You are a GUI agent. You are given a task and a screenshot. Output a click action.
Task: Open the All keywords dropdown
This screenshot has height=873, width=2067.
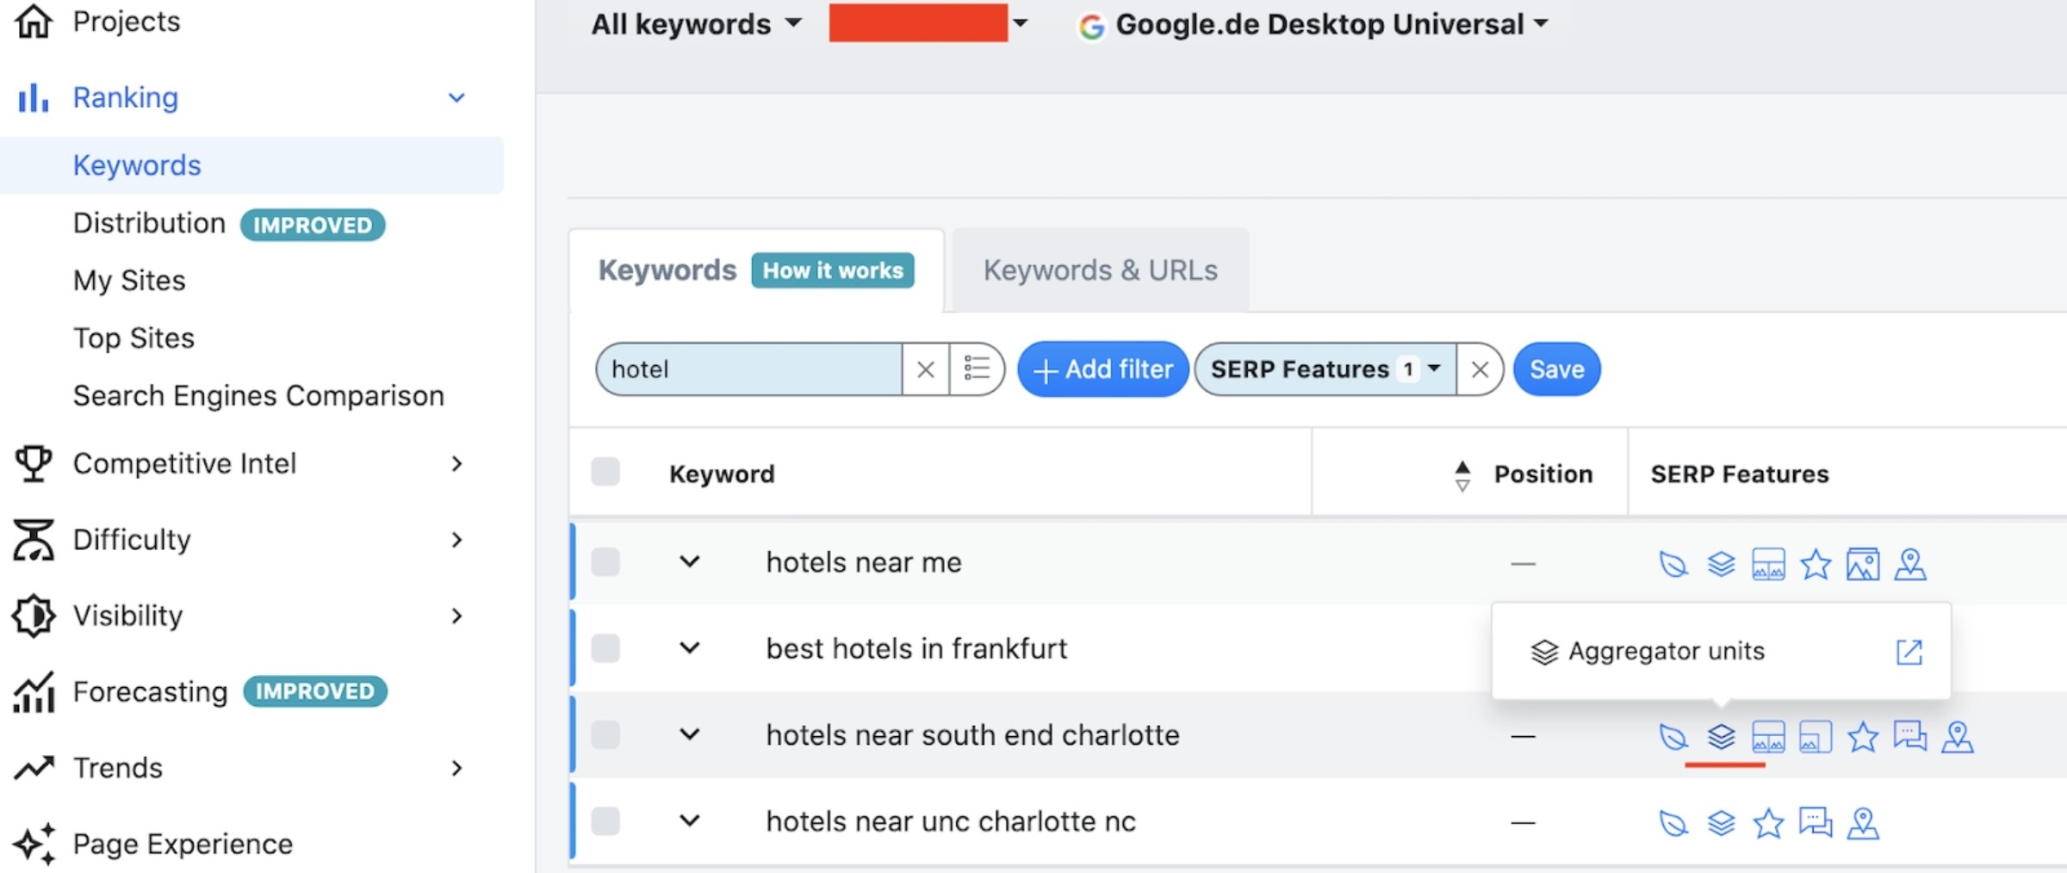[x=696, y=24]
